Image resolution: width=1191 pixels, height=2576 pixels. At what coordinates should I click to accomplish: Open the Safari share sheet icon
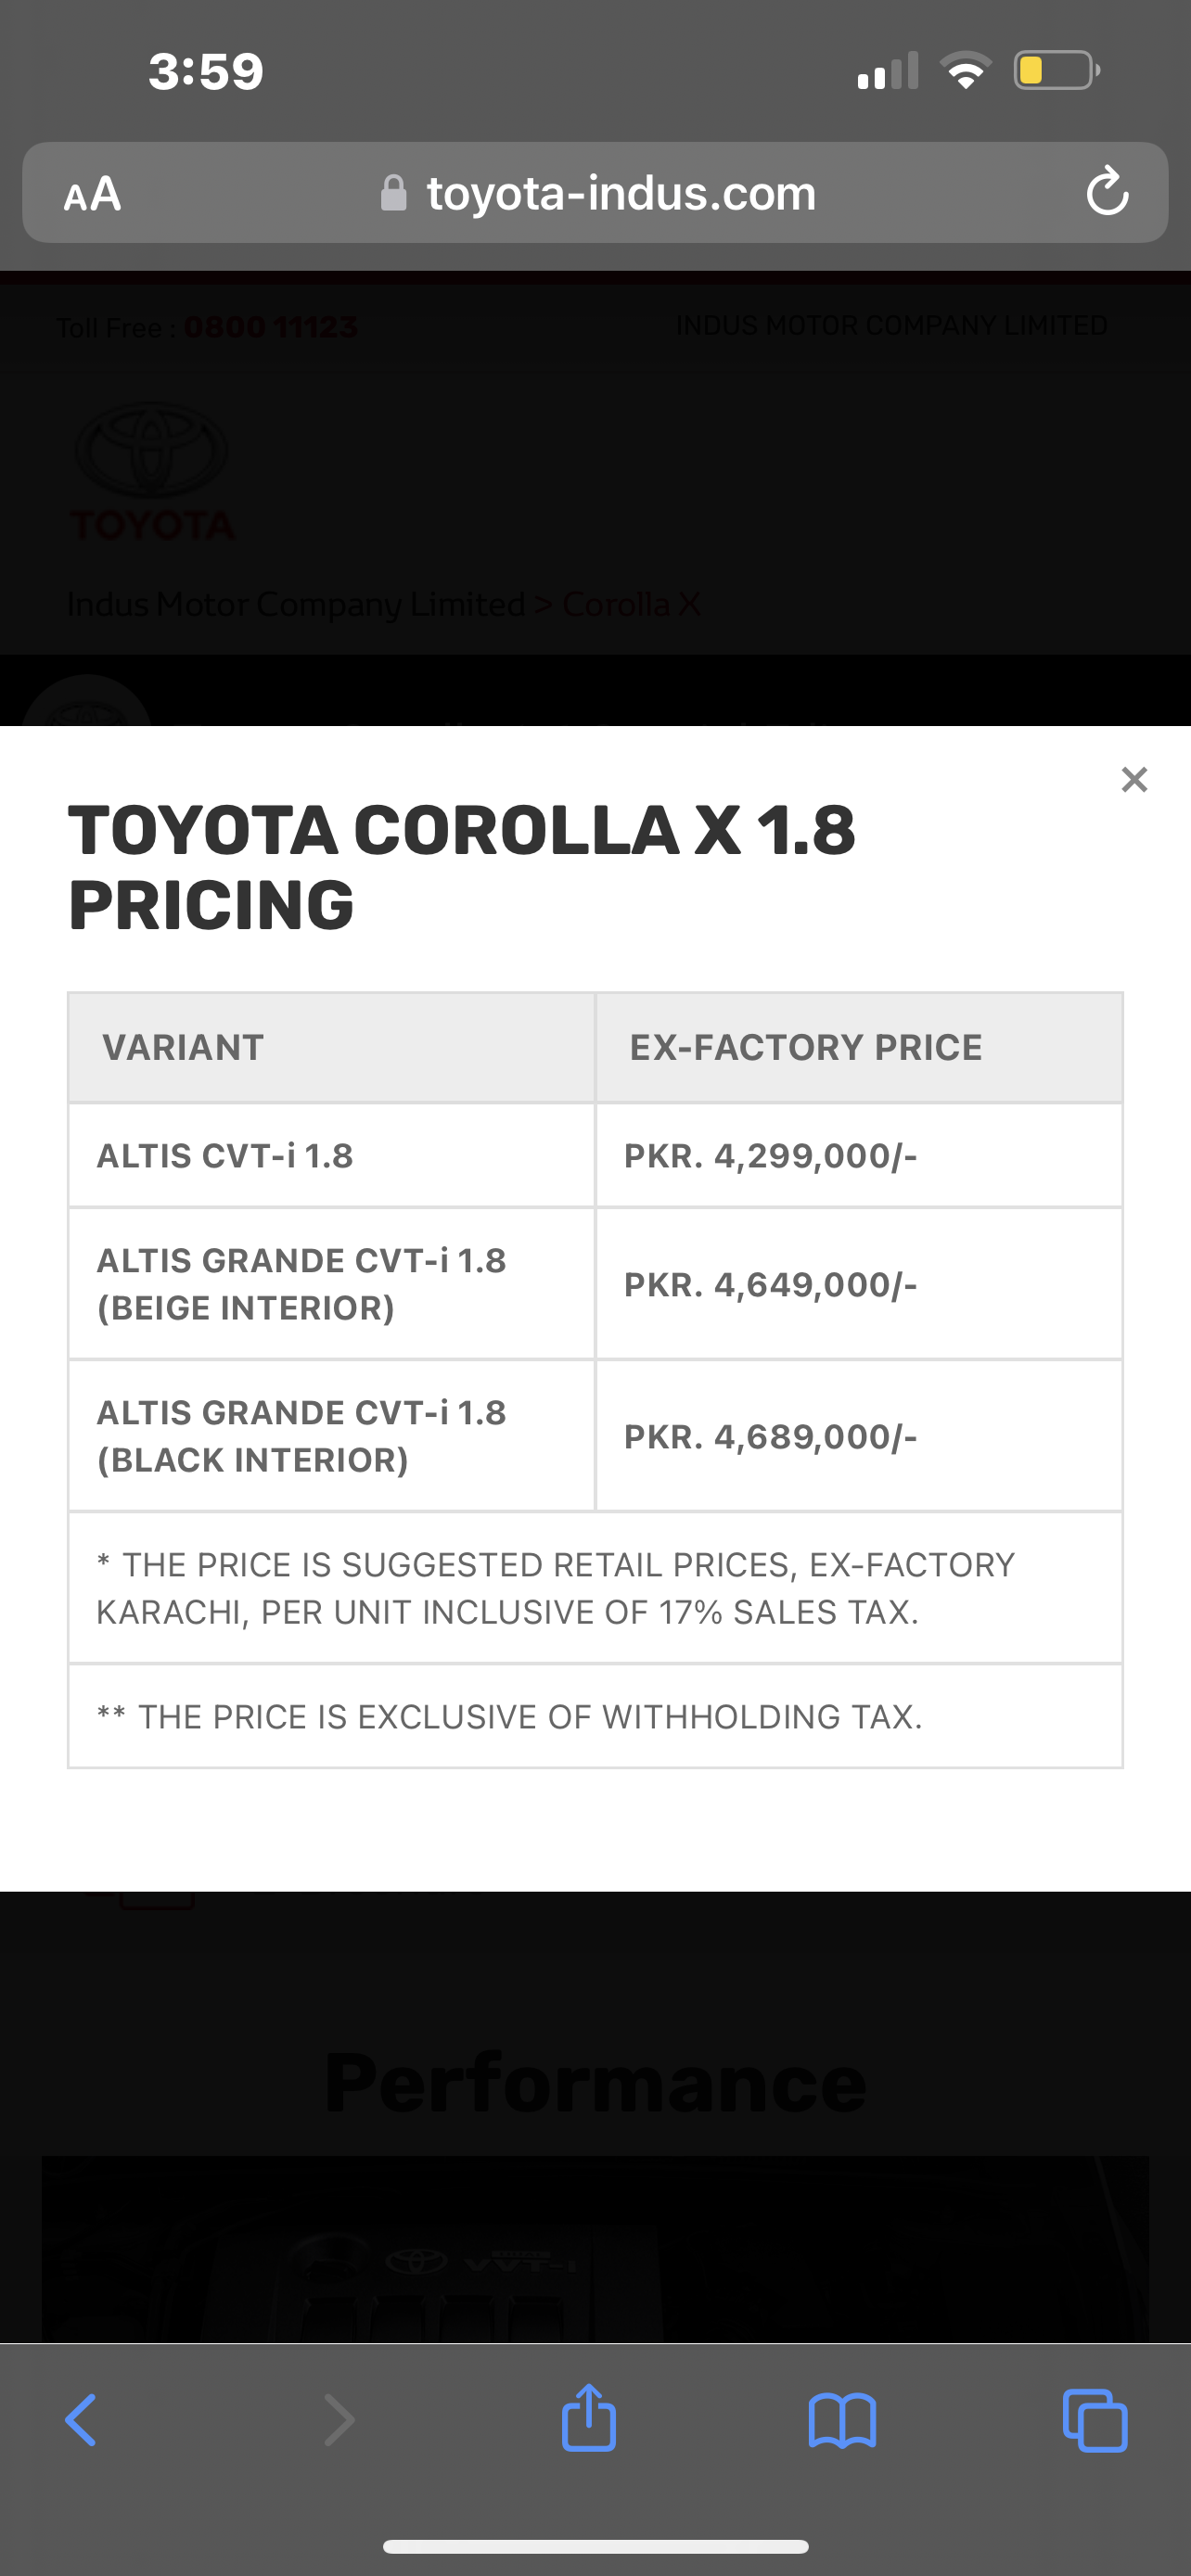(589, 2417)
